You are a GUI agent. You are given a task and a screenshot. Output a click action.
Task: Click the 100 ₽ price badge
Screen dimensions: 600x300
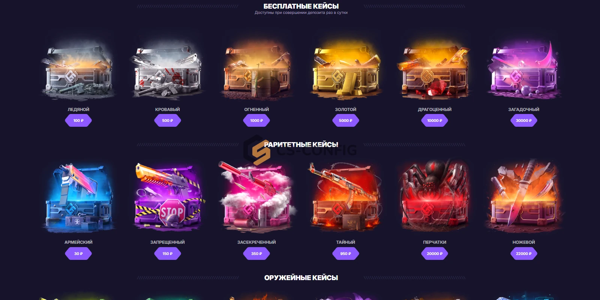tap(78, 120)
